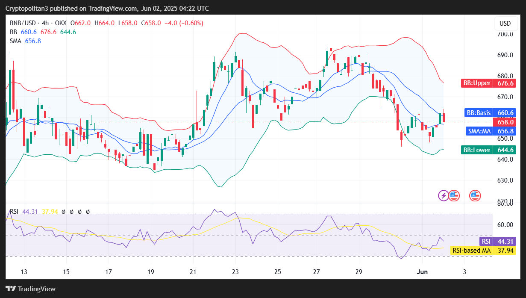This screenshot has height=298, width=526.
Task: Click the US flag icon overlapping the lightning icon
Action: pyautogui.click(x=454, y=196)
